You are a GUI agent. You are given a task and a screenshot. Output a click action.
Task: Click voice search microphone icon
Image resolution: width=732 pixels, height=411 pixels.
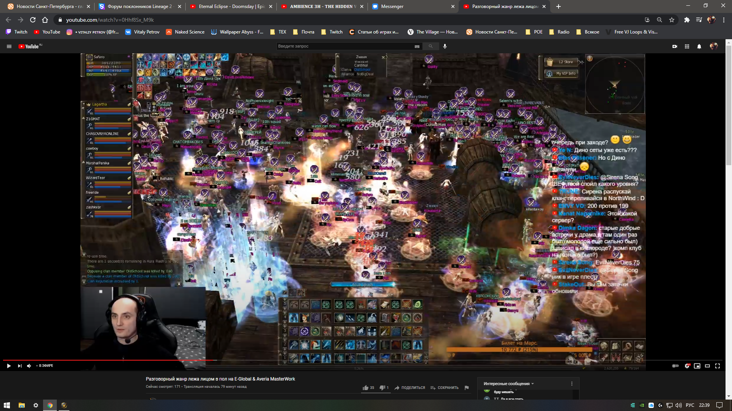coord(445,46)
